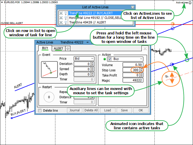This screenshot has height=145, width=193.
Task: Adjust Depth stepper arrows
Action: coord(93,74)
